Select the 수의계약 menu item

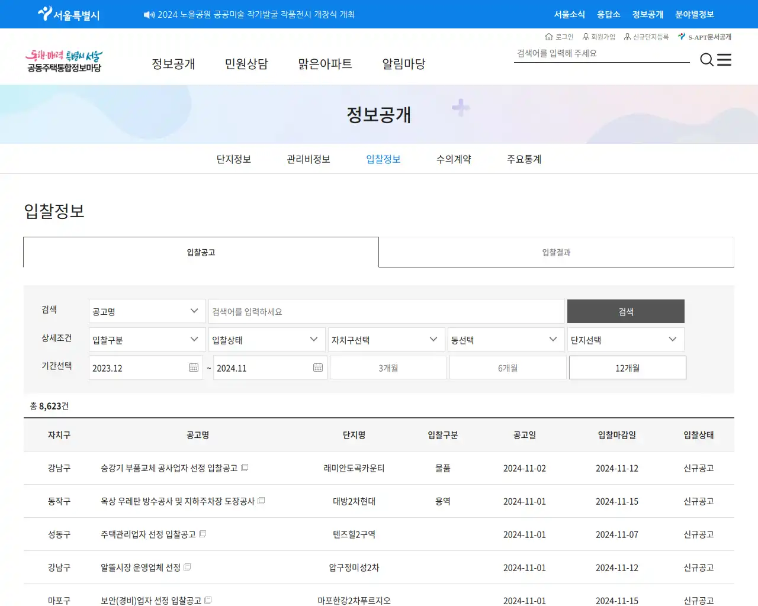[x=452, y=159]
